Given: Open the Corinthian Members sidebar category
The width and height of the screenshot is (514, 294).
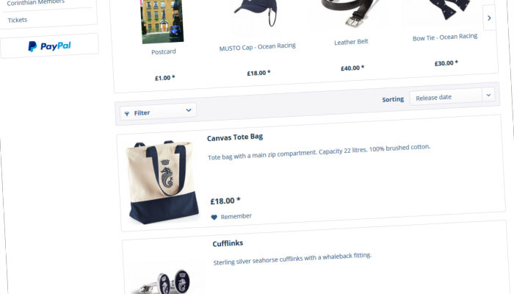Looking at the screenshot, I should [36, 2].
